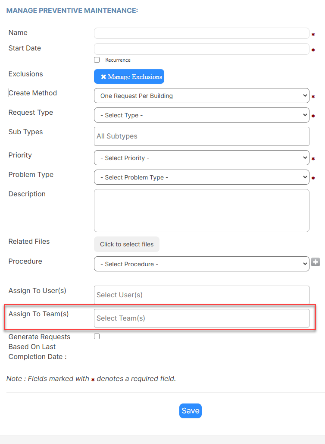The width and height of the screenshot is (325, 444).
Task: Click the Select Team(s) field
Action: (201, 318)
